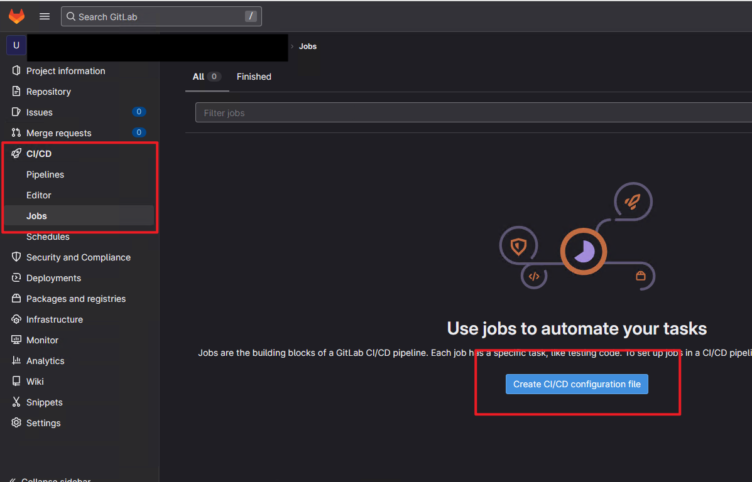Image resolution: width=752 pixels, height=482 pixels.
Task: Open Packages and registries
Action: click(76, 299)
